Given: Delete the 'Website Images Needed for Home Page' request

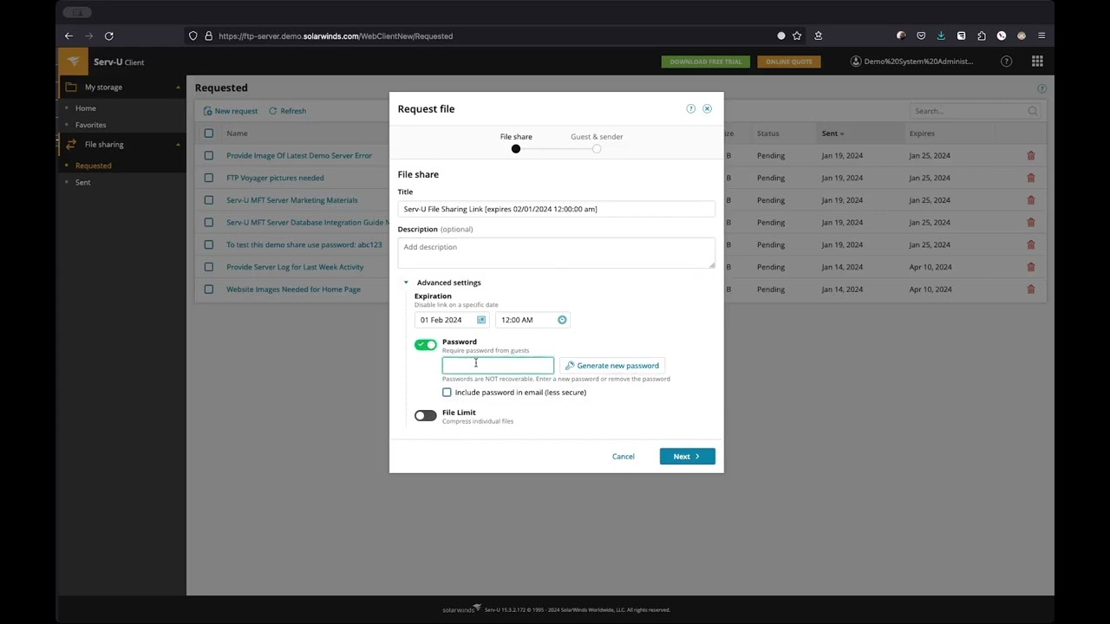Looking at the screenshot, I should (1031, 289).
